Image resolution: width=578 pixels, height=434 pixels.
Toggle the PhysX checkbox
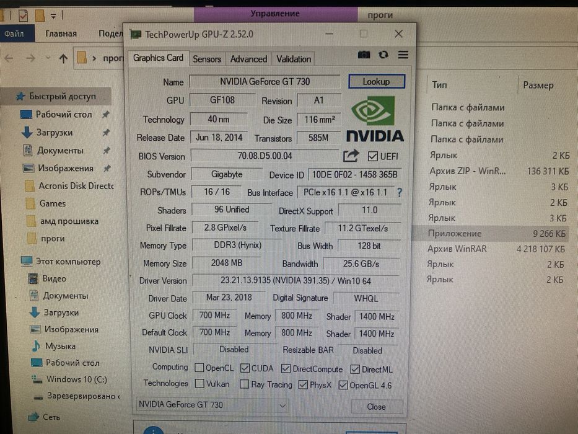click(303, 385)
